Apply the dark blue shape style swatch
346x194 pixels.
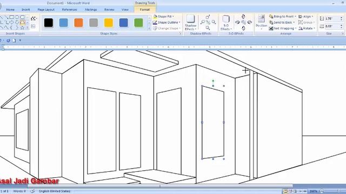[124, 23]
